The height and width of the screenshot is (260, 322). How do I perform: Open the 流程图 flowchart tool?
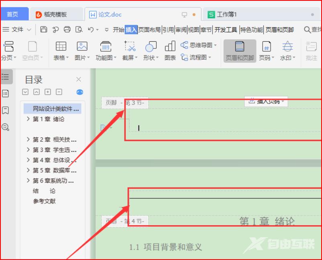coord(196,57)
